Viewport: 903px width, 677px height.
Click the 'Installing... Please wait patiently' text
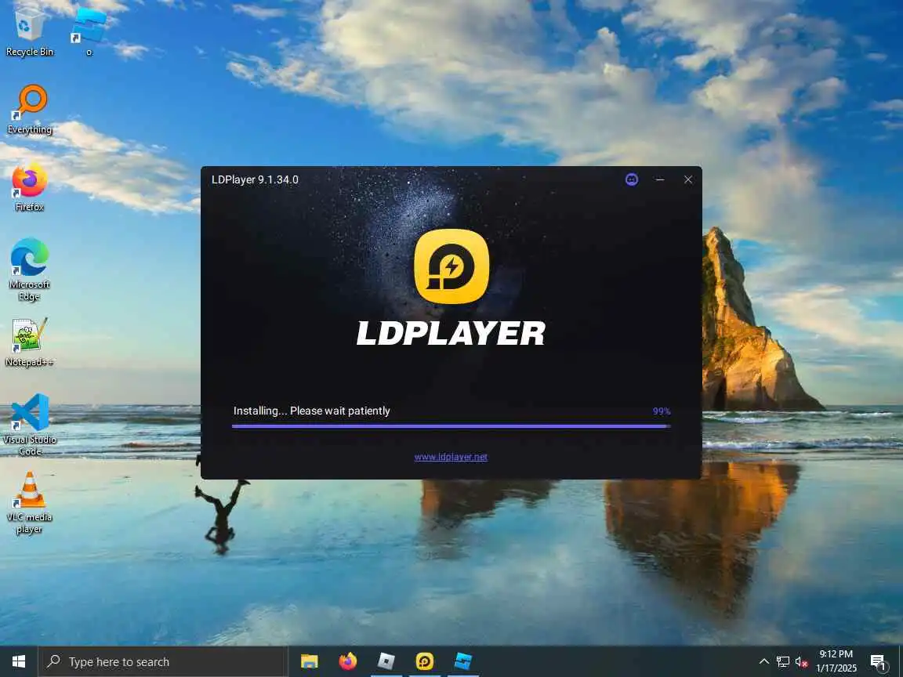pyautogui.click(x=311, y=411)
